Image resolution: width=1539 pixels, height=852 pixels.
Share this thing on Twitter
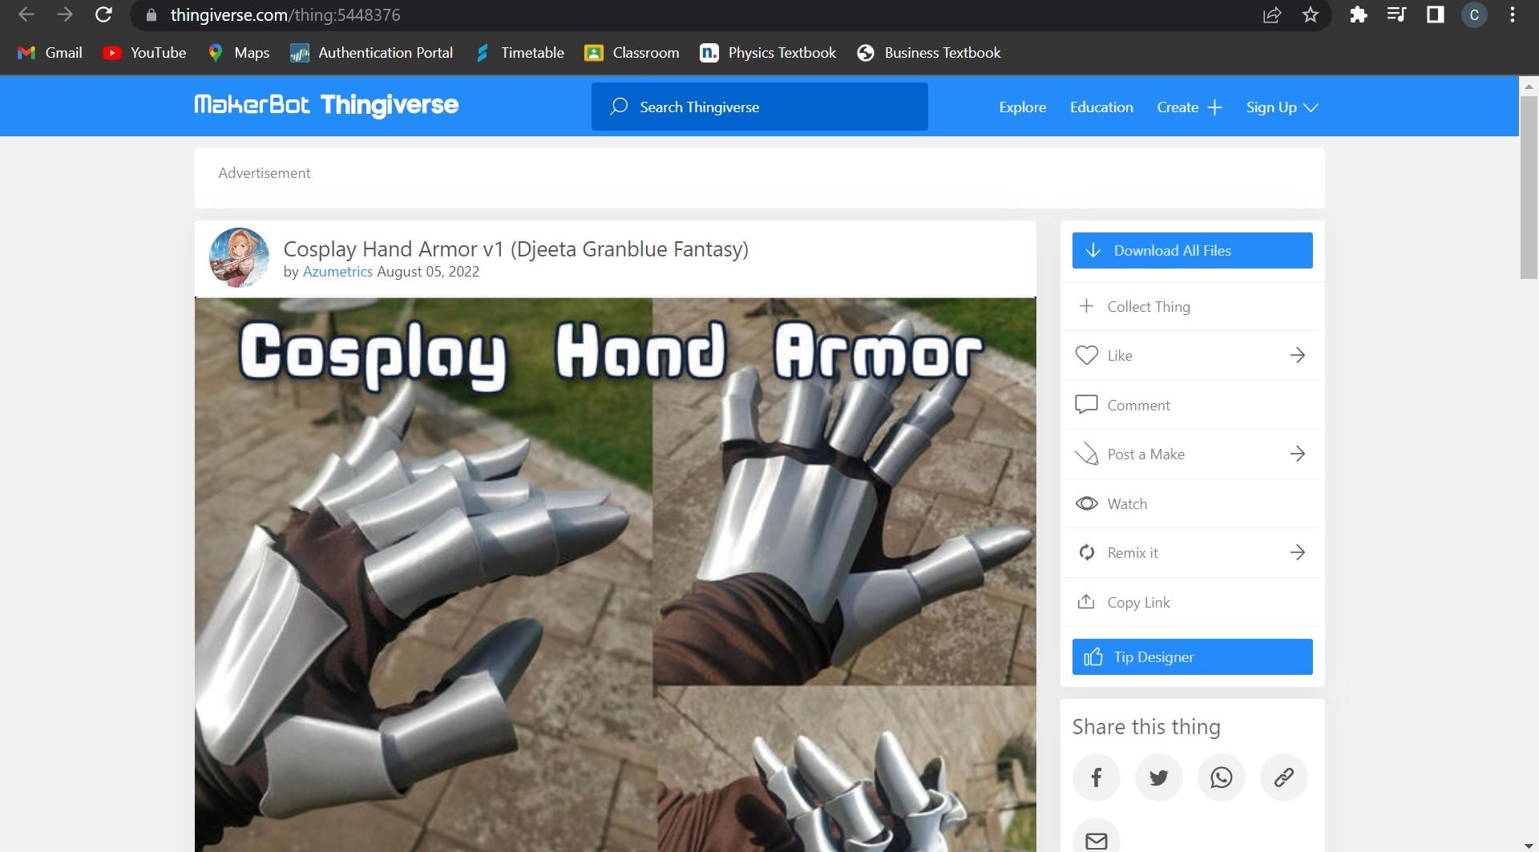(1158, 777)
